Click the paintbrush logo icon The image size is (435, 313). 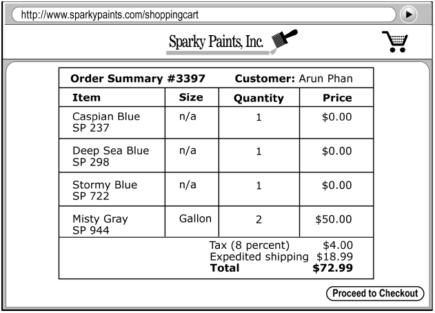[x=284, y=41]
